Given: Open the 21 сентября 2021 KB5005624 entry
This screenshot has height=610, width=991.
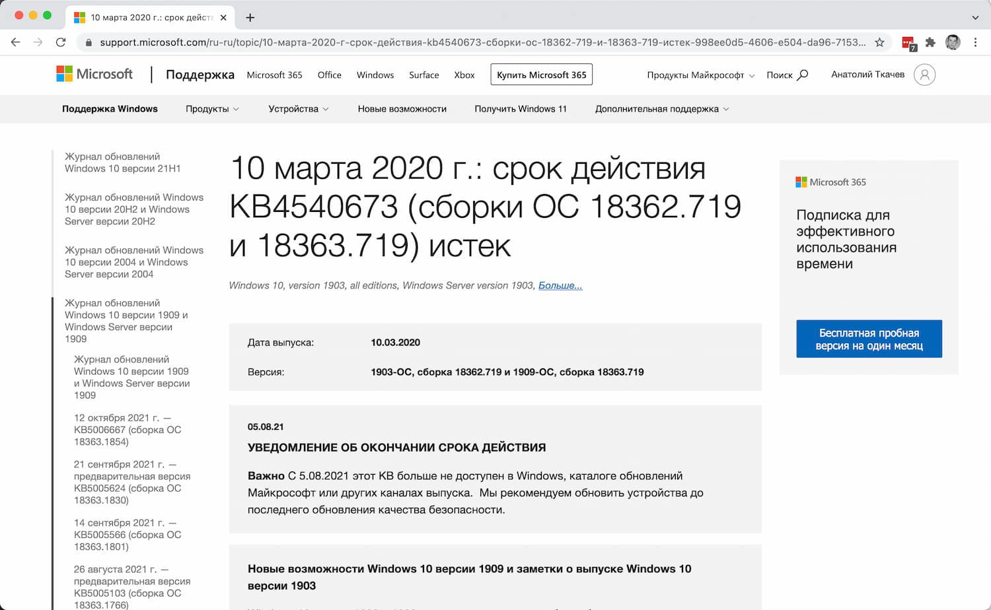Looking at the screenshot, I should (132, 482).
